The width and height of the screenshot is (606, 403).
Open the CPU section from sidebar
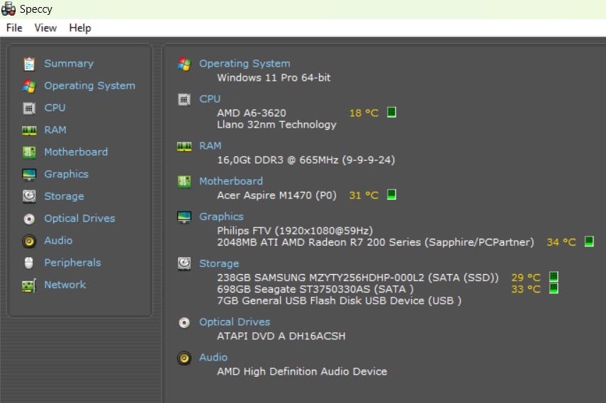pyautogui.click(x=55, y=108)
